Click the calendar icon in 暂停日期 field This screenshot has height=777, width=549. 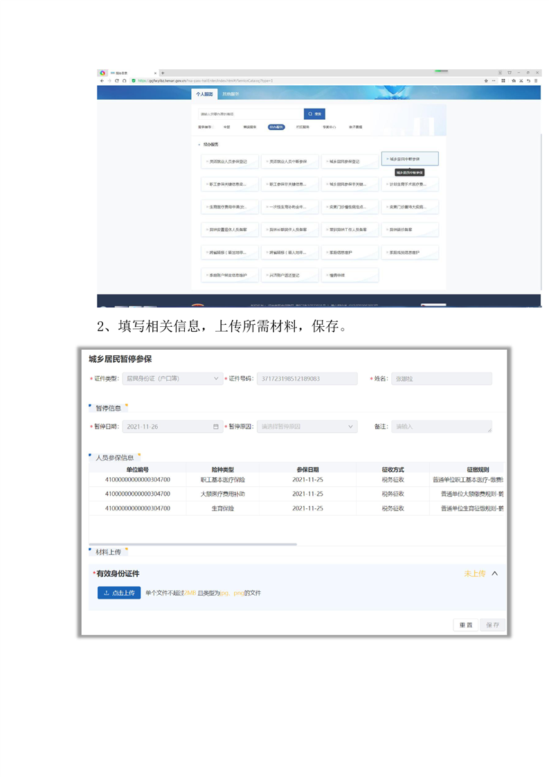pyautogui.click(x=216, y=427)
